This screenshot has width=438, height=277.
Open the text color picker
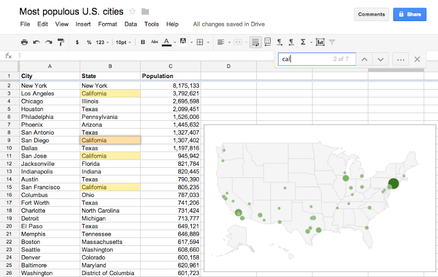click(x=167, y=42)
